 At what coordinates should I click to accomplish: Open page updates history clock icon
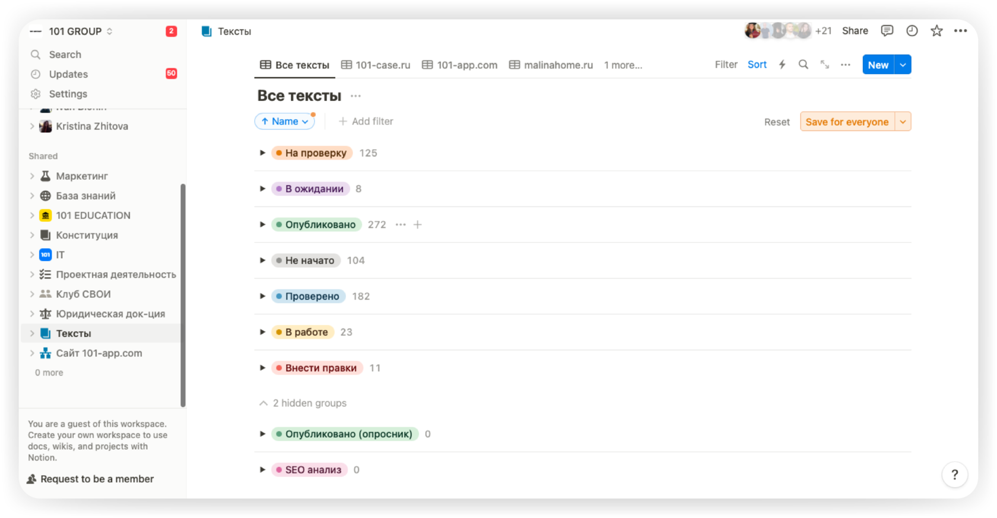pyautogui.click(x=912, y=31)
